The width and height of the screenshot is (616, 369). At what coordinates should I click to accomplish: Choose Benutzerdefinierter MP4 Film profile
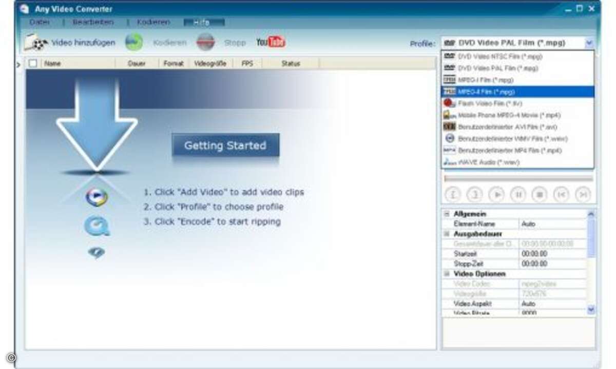(517, 151)
